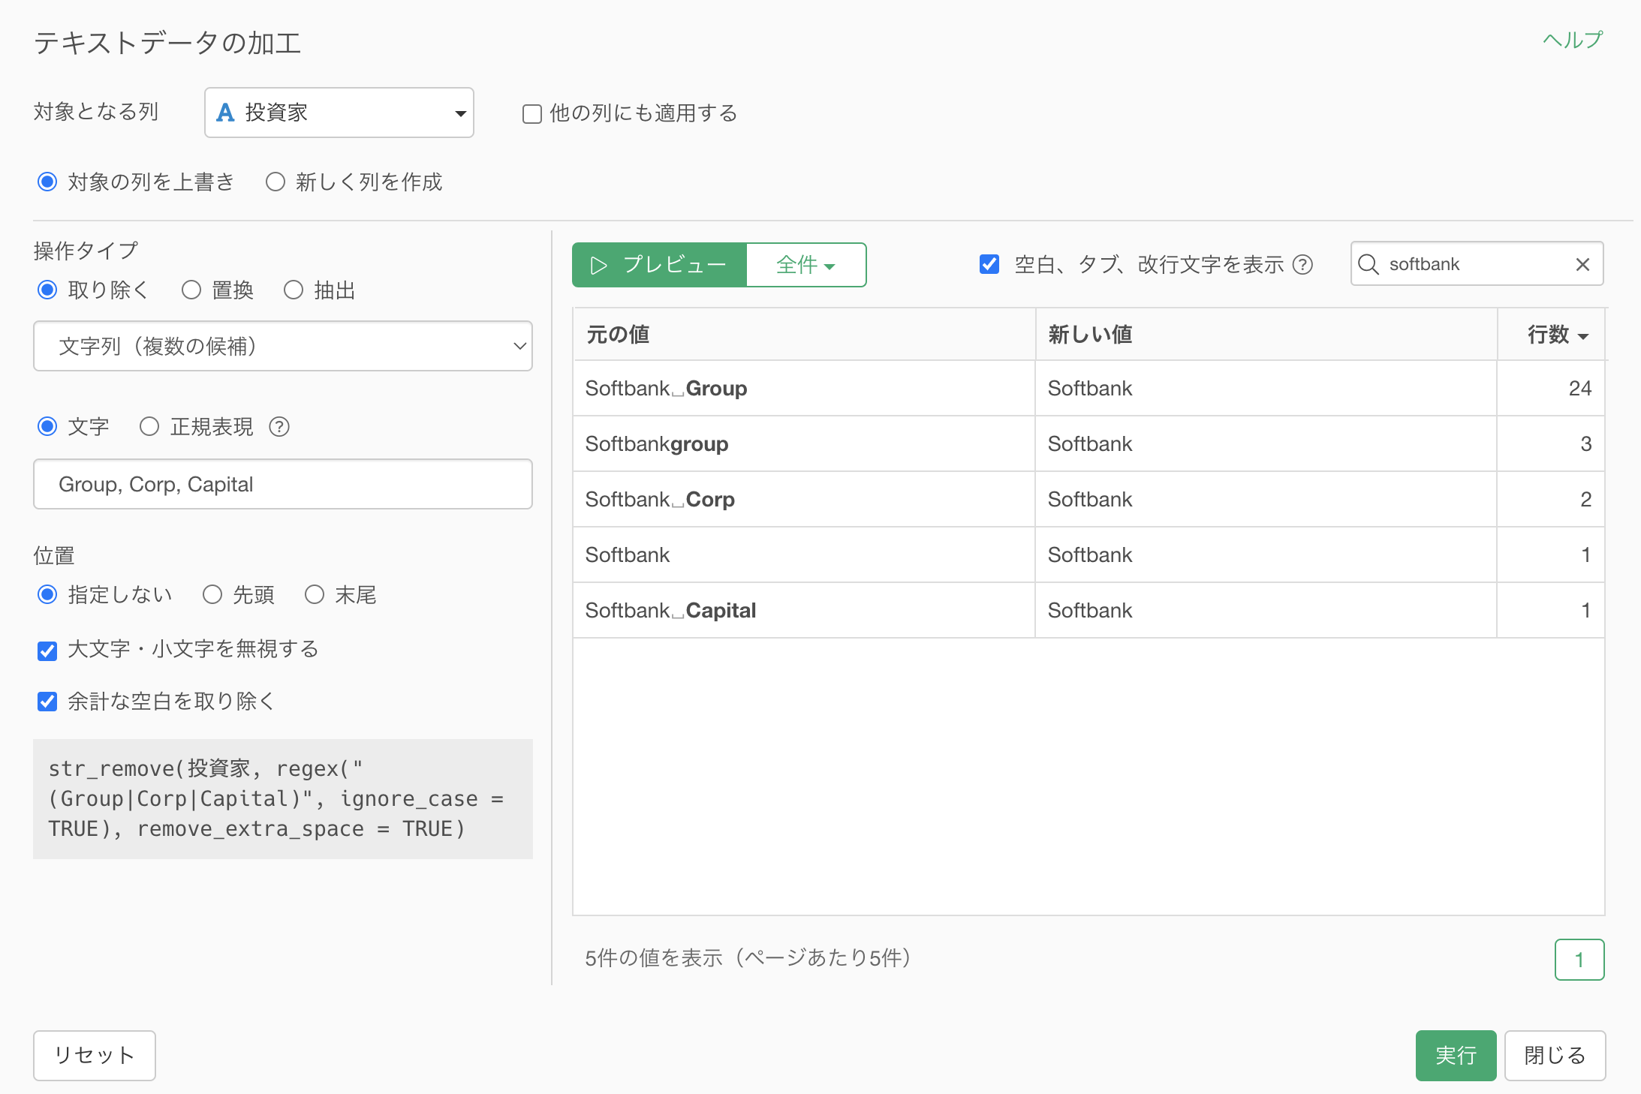The width and height of the screenshot is (1641, 1094).
Task: Click the help icon beside 空白、タブ、改行文字を表示
Action: click(1303, 265)
